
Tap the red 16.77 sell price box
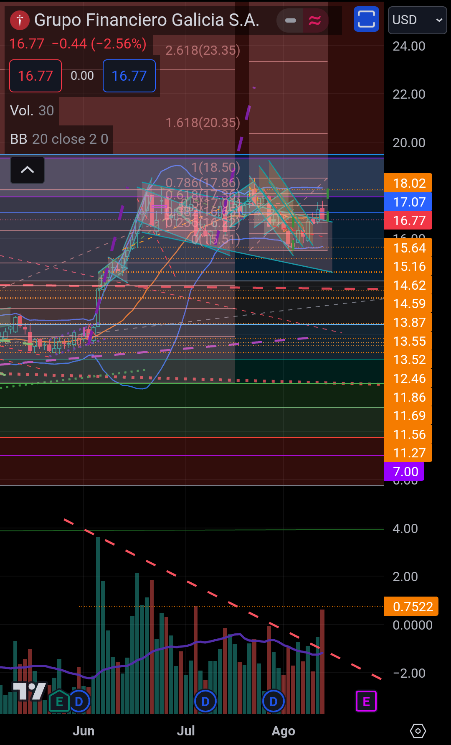(35, 76)
